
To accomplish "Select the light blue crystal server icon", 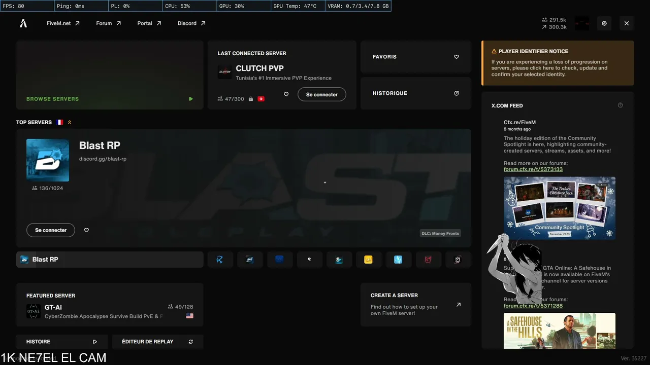I will click(399, 260).
